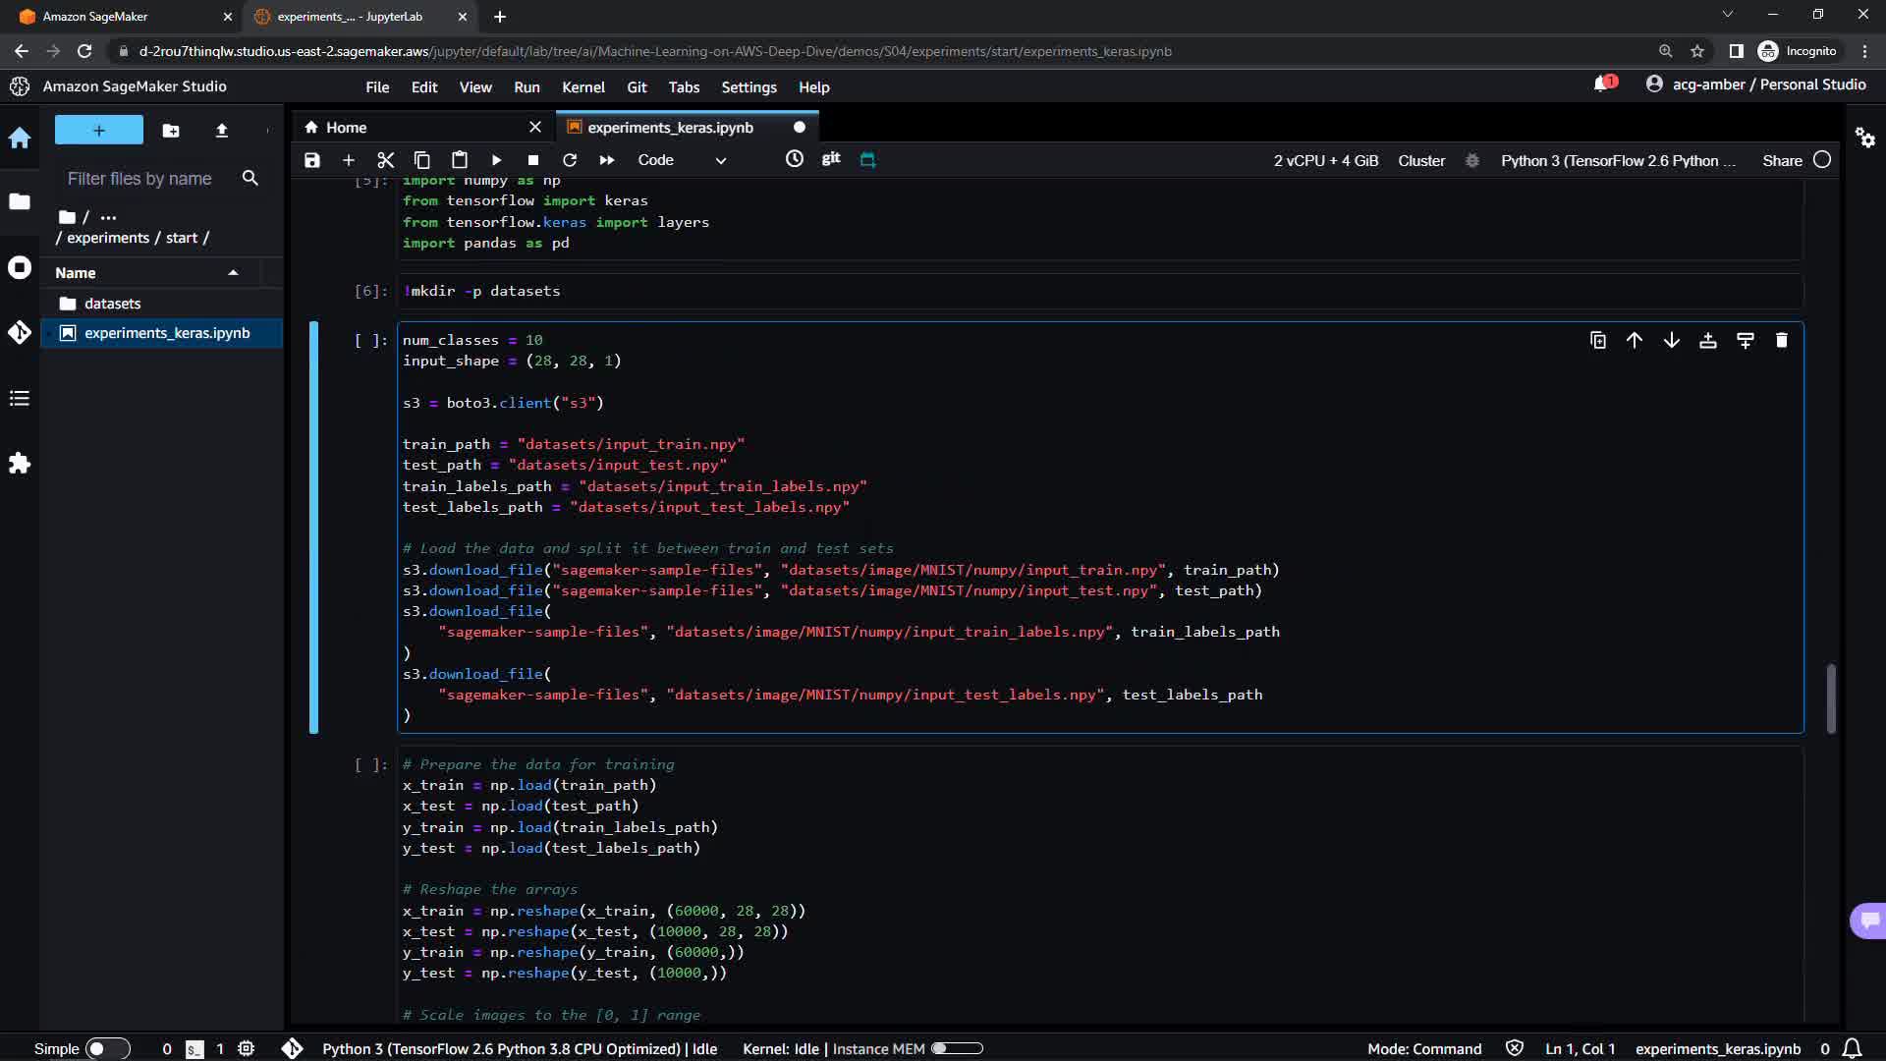This screenshot has height=1061, width=1886.
Task: Open the Git sidebar panel
Action: pos(20,333)
